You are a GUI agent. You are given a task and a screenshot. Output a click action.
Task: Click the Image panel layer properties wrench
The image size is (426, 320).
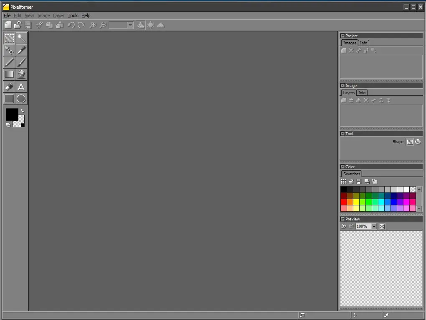coord(373,100)
